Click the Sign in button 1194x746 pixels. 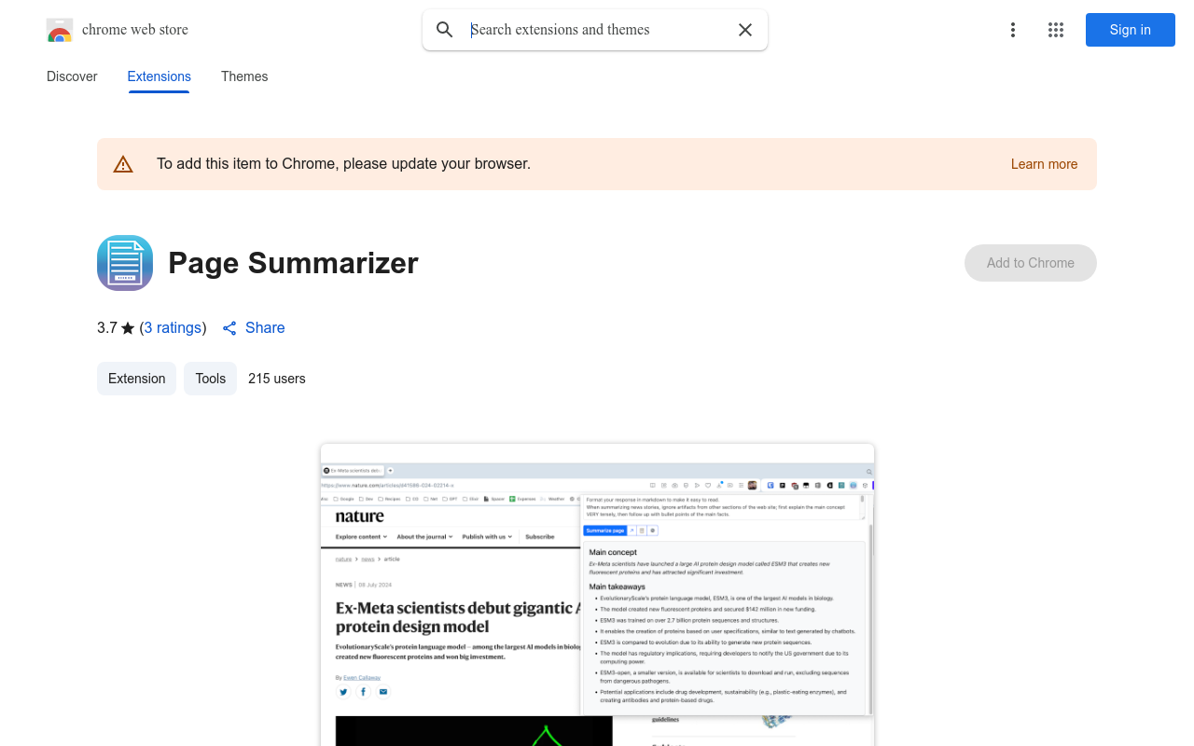click(1131, 30)
